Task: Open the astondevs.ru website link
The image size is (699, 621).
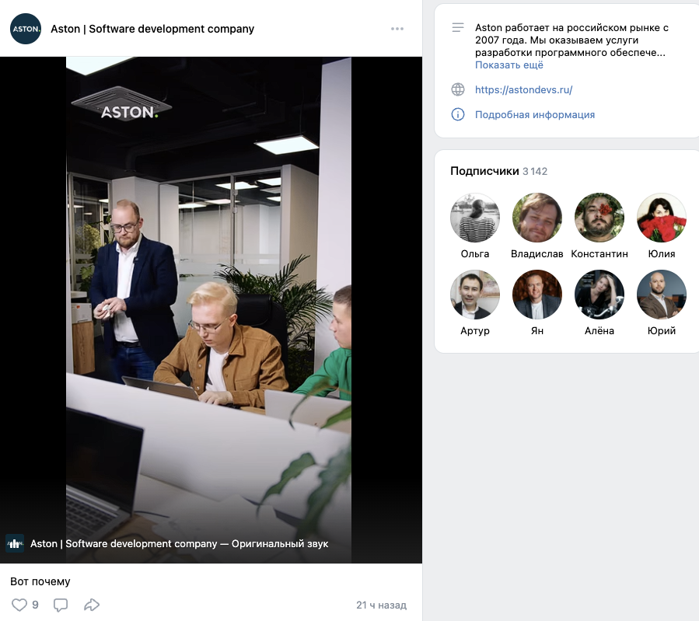Action: coord(523,89)
